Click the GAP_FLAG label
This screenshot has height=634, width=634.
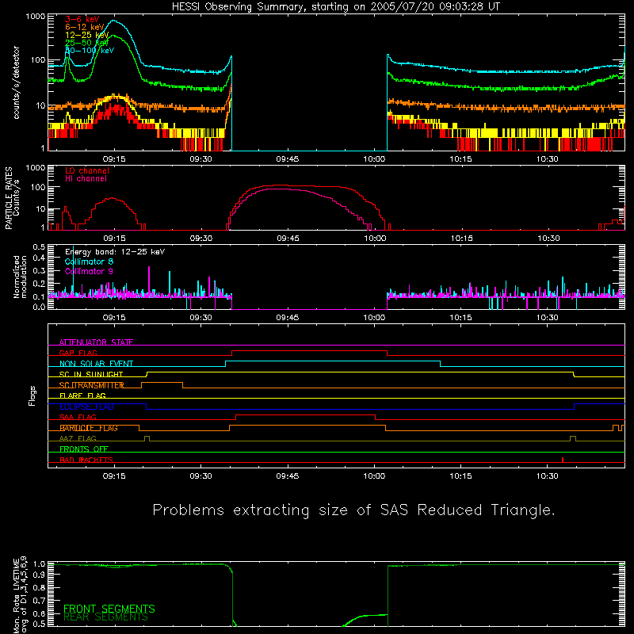(78, 353)
